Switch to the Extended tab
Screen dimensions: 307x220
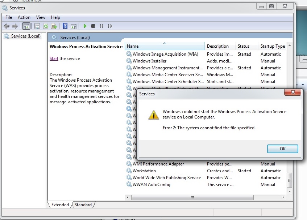pos(60,204)
